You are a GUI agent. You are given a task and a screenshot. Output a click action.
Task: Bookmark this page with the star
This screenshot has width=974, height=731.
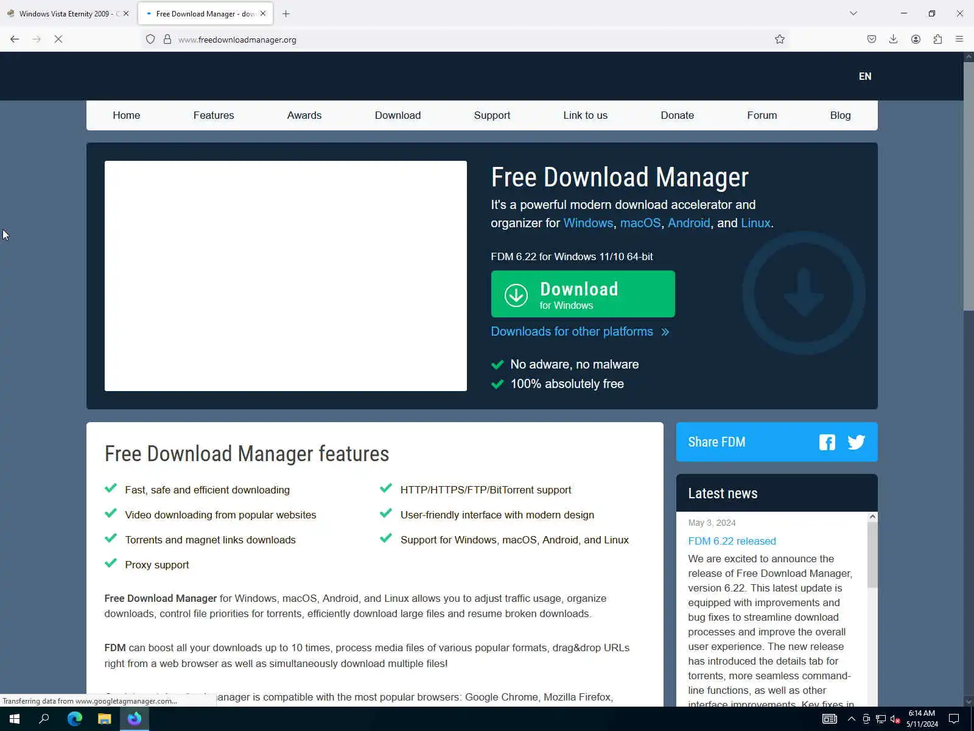click(x=780, y=40)
